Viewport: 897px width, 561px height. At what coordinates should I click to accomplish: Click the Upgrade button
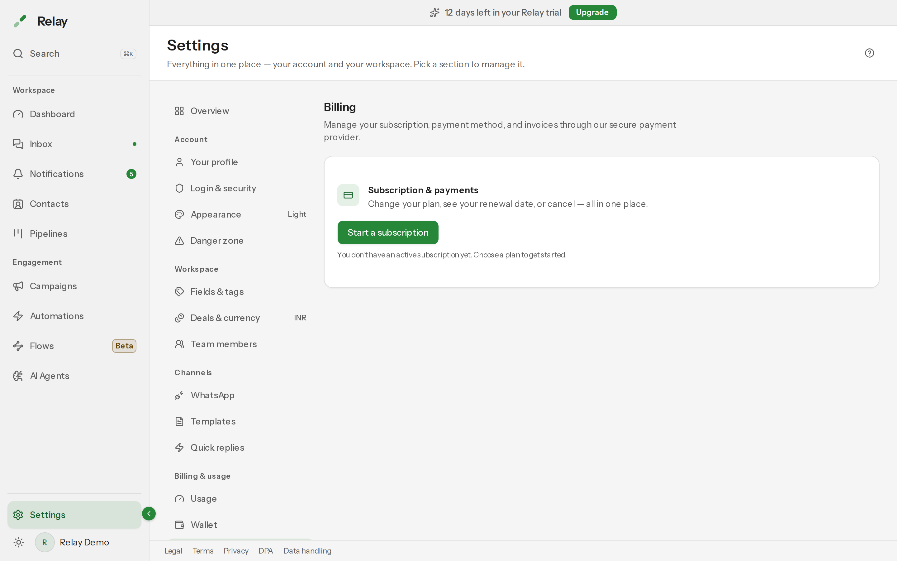click(592, 12)
